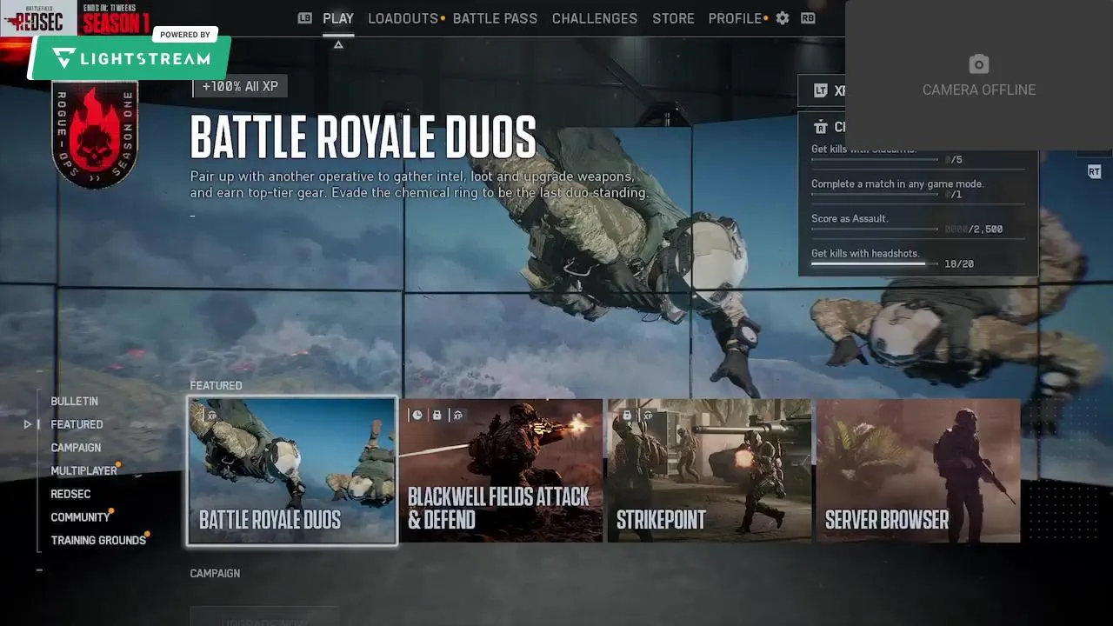Click the 'FEATURED' section heading above cards
This screenshot has width=1113, height=626.
tap(216, 385)
